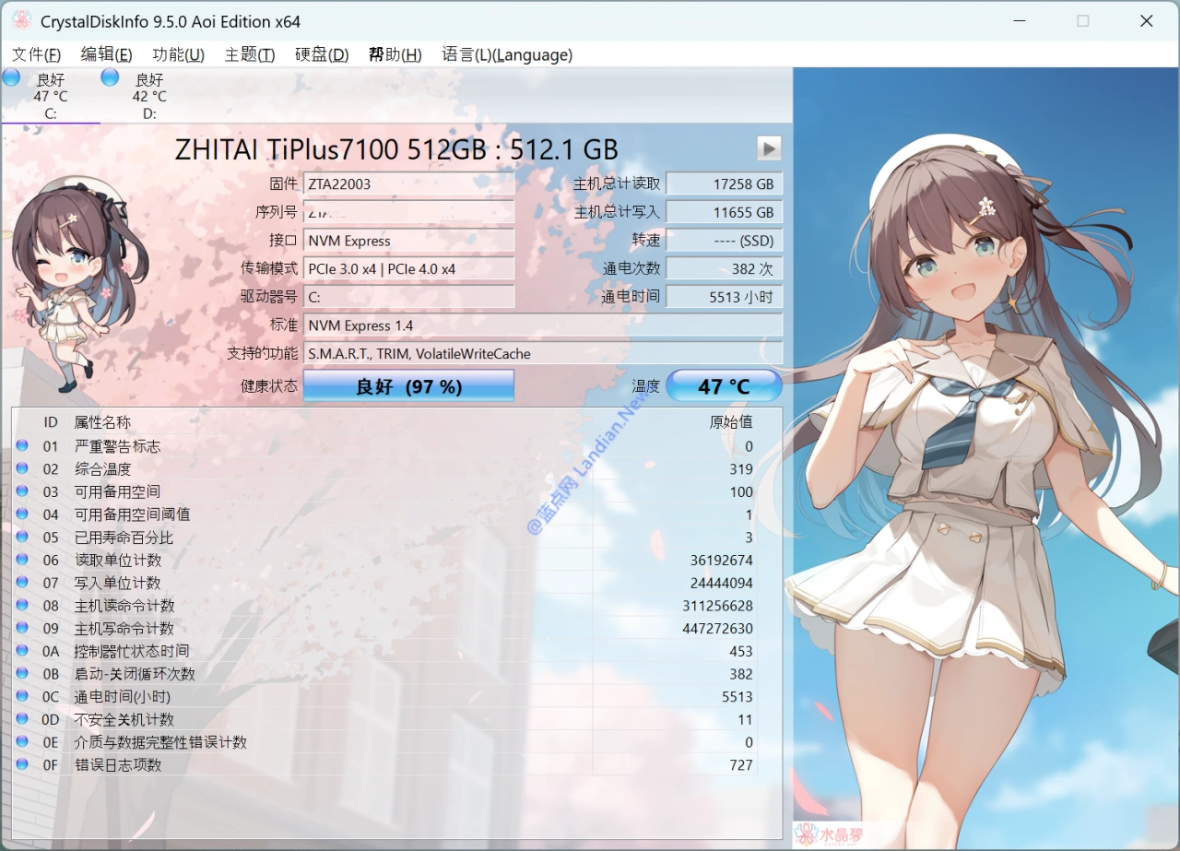Open the 语言(L)(Language) menu
1180x851 pixels.
[x=507, y=54]
